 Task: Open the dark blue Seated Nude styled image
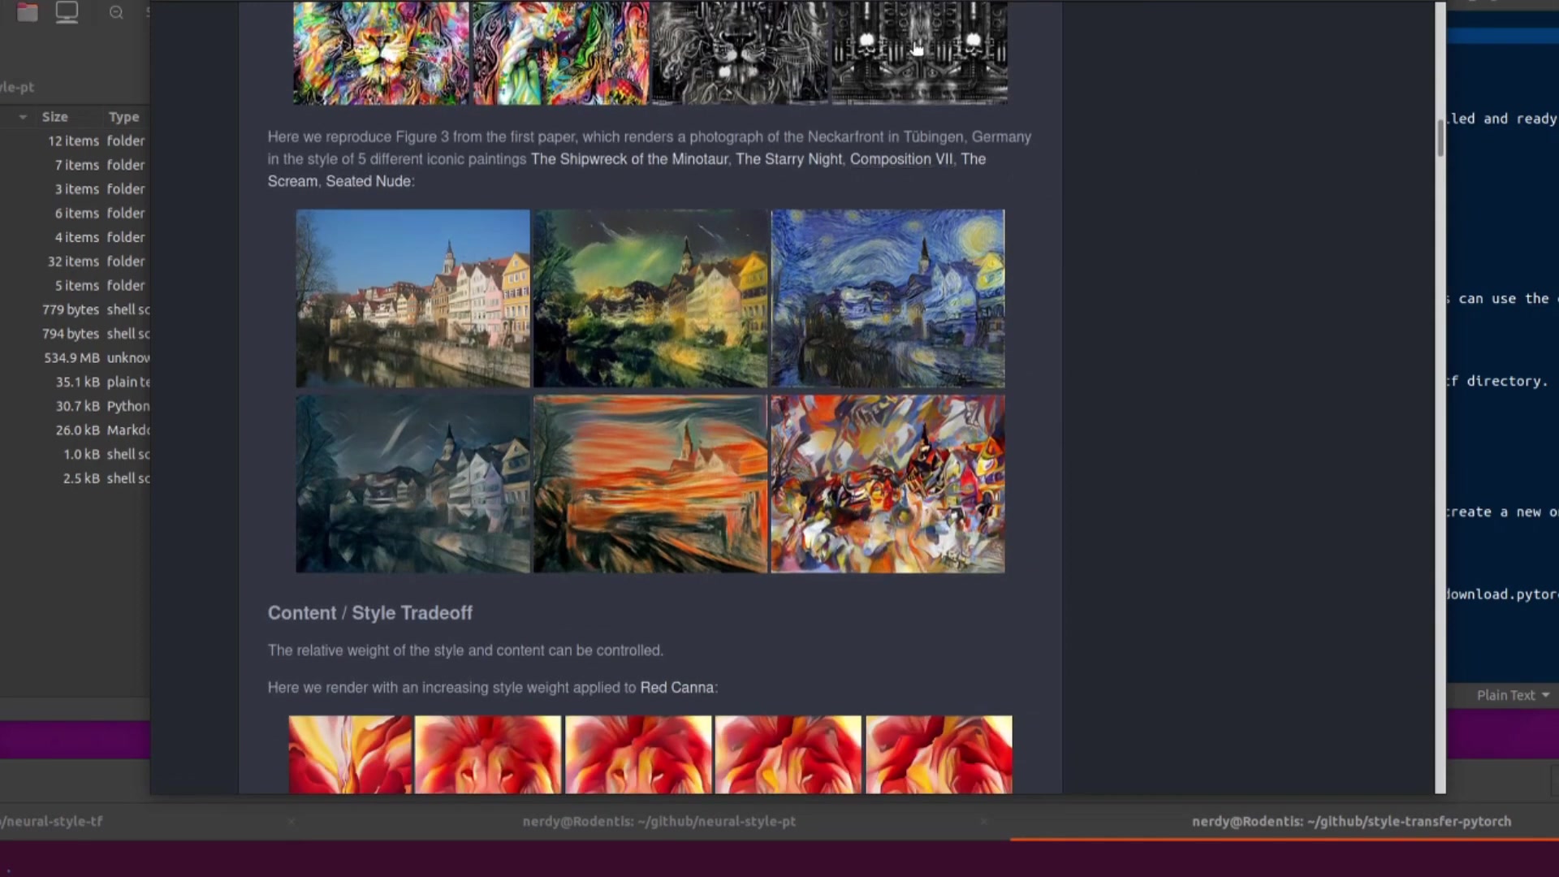tap(412, 484)
